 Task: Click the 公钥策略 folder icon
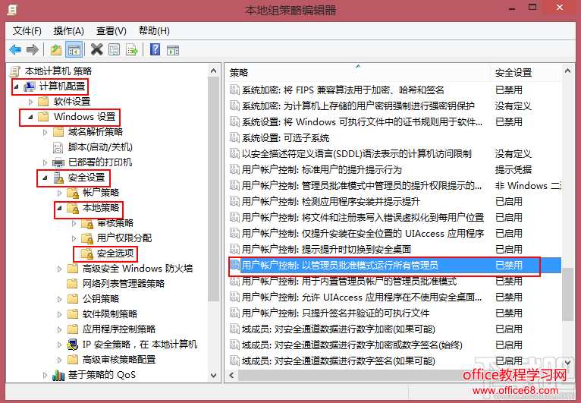point(73,299)
